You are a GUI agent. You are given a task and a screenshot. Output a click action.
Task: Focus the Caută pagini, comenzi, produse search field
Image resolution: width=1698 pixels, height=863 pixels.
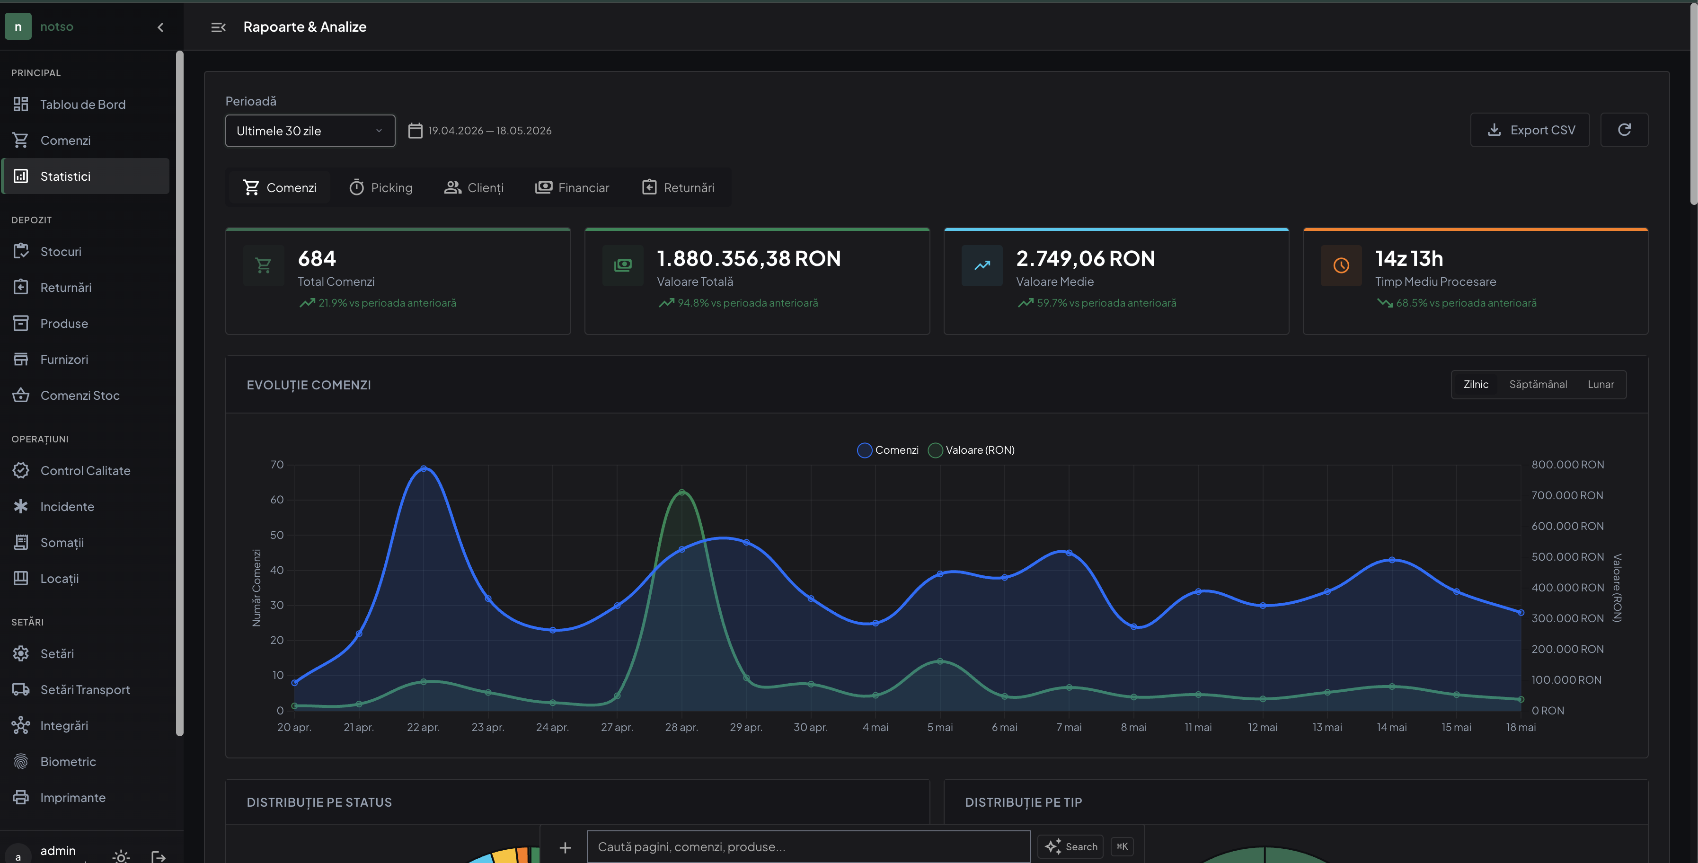(808, 846)
